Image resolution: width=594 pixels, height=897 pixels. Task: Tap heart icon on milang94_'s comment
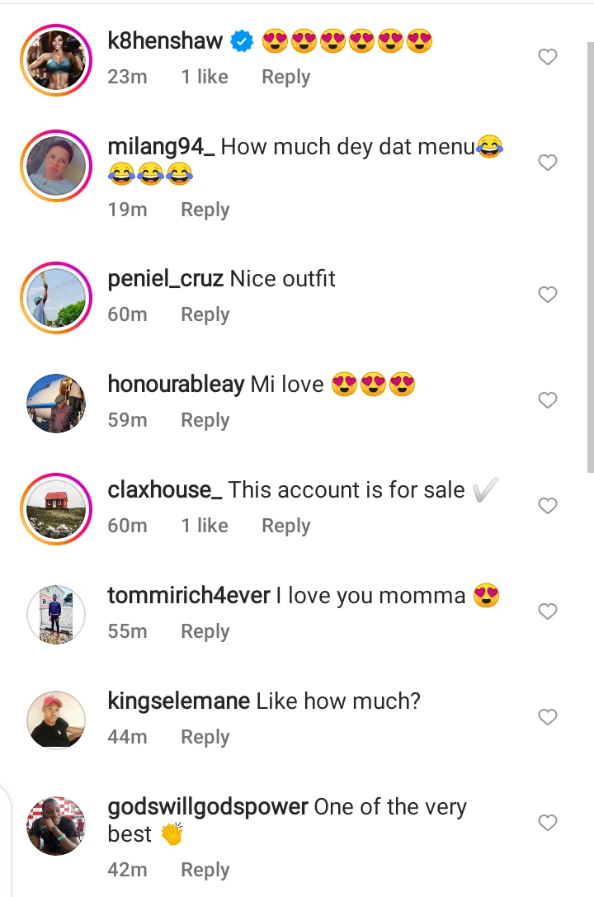point(548,163)
